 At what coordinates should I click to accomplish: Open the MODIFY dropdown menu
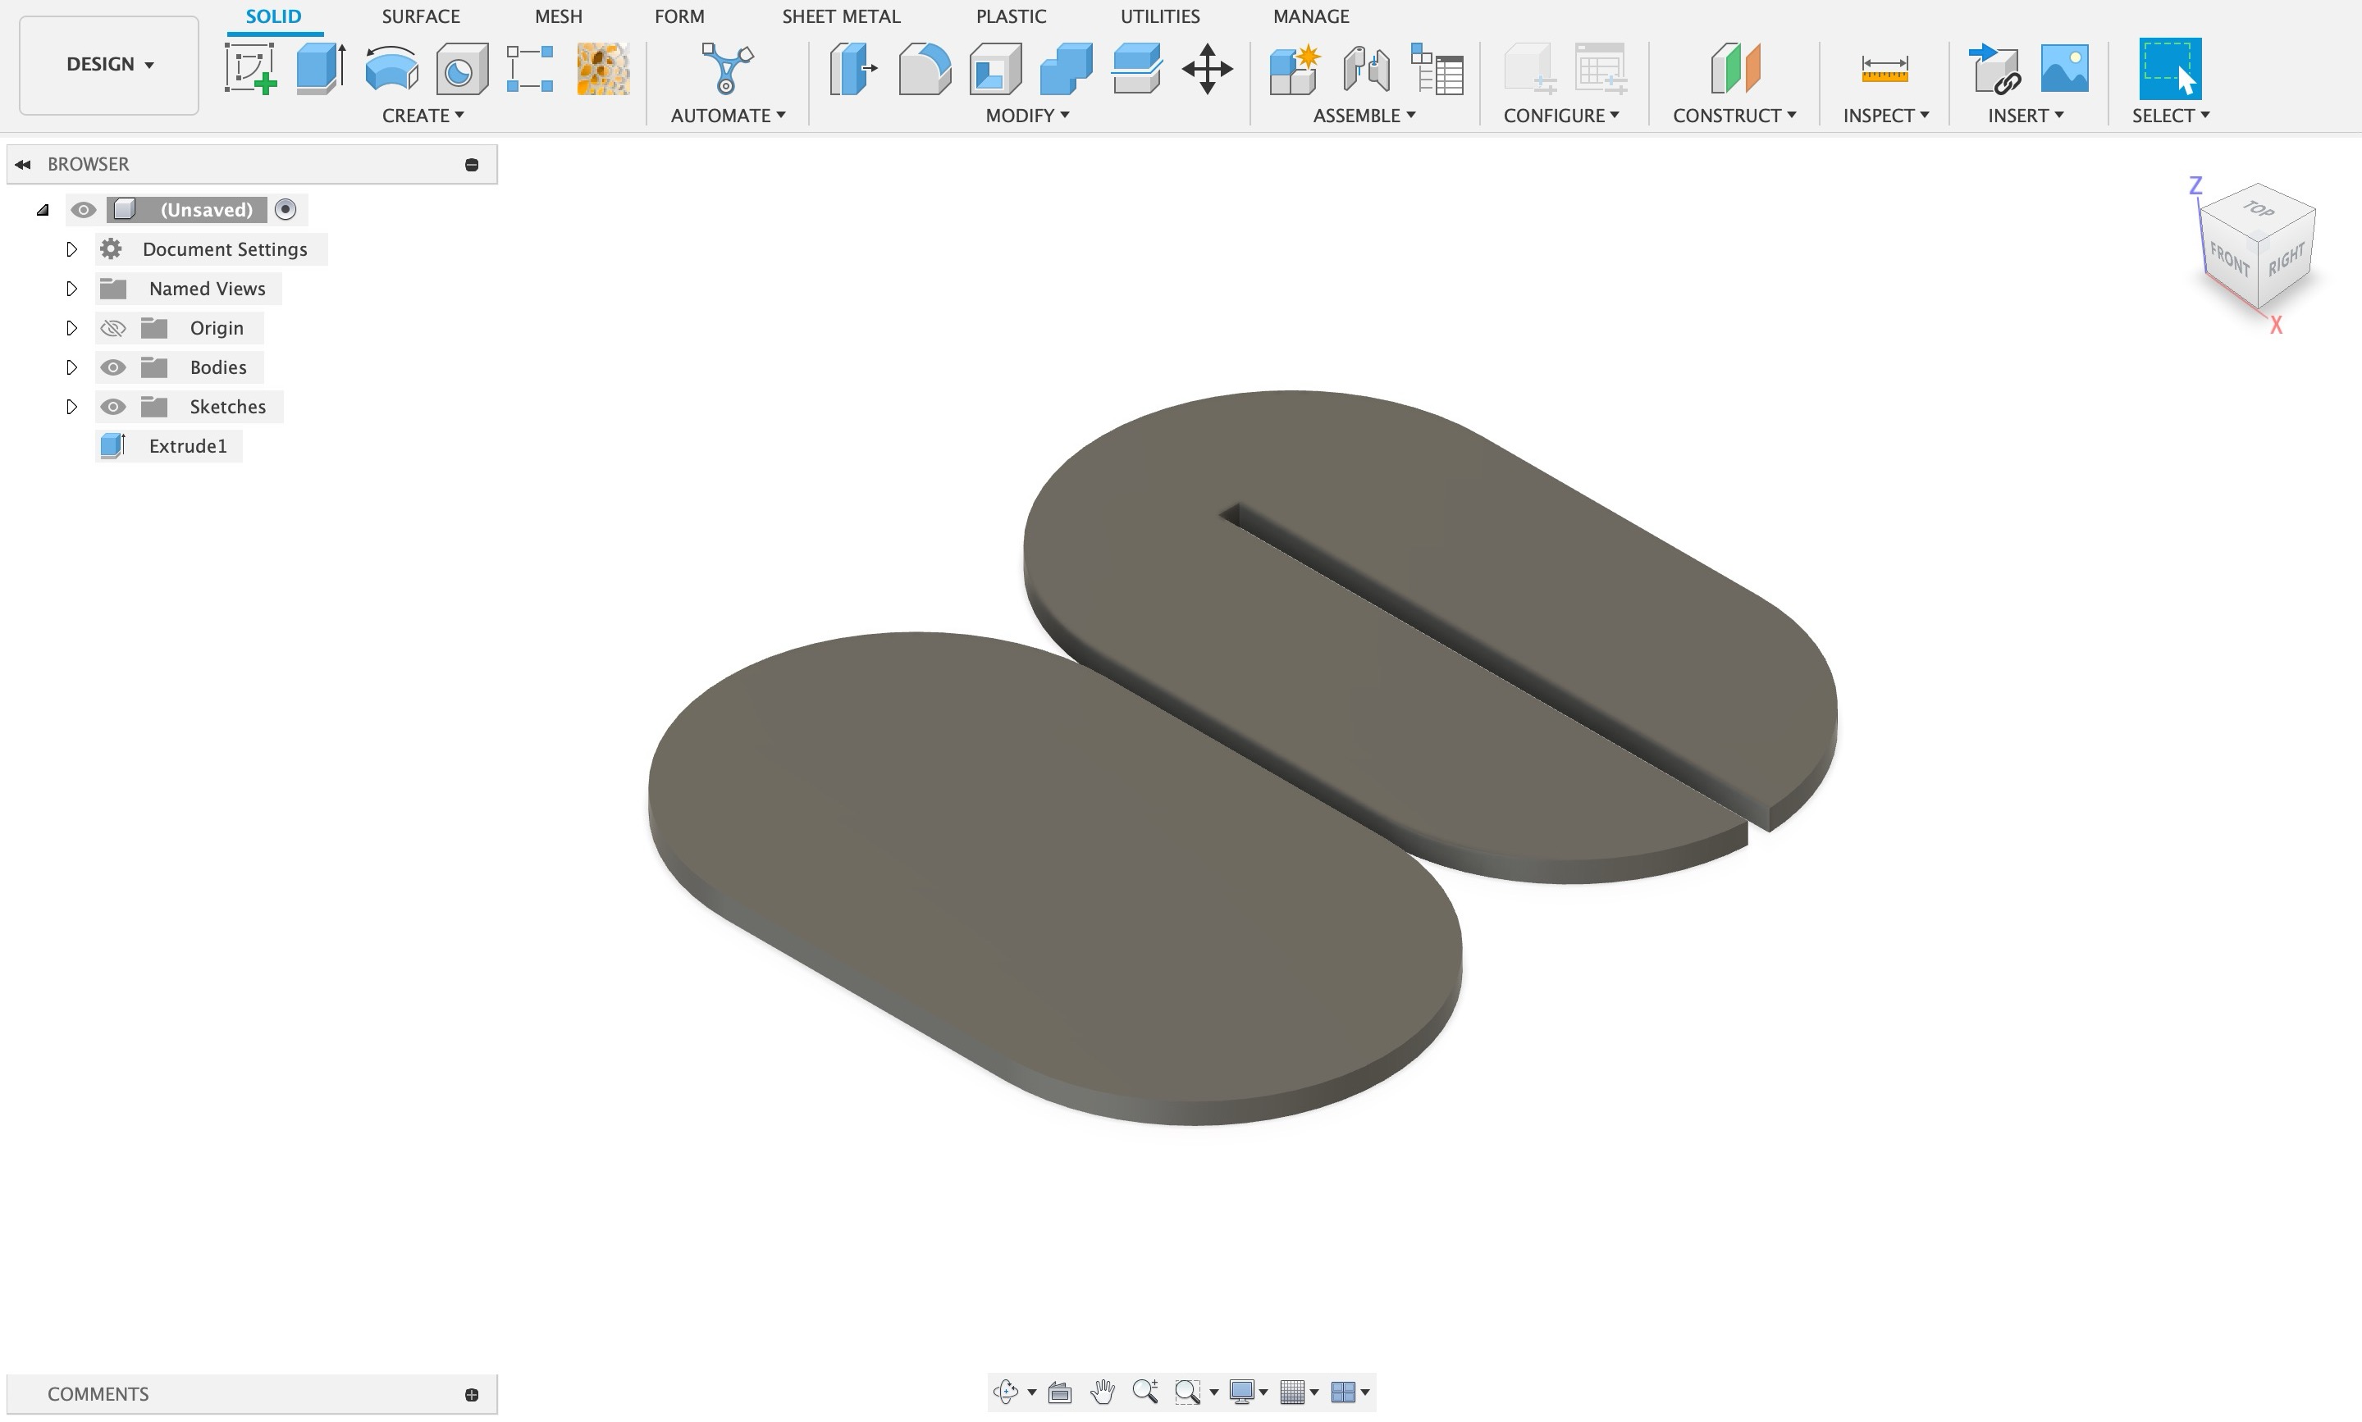pos(1026,115)
